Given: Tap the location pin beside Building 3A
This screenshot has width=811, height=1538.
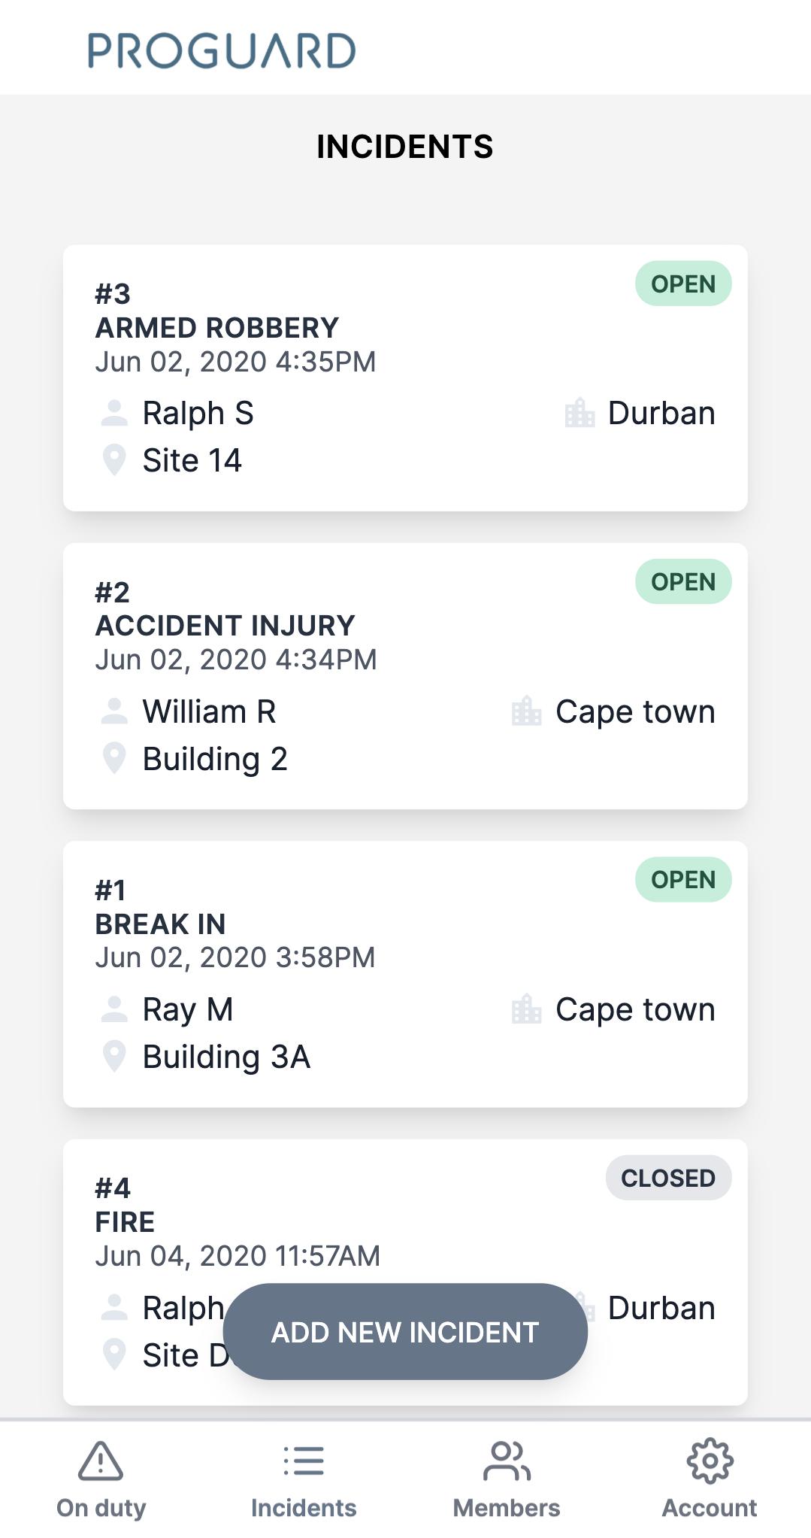Looking at the screenshot, I should point(114,1057).
